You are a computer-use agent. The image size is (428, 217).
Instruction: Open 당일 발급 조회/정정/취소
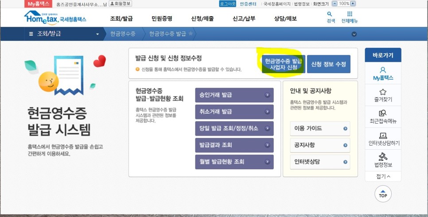pyautogui.click(x=234, y=128)
